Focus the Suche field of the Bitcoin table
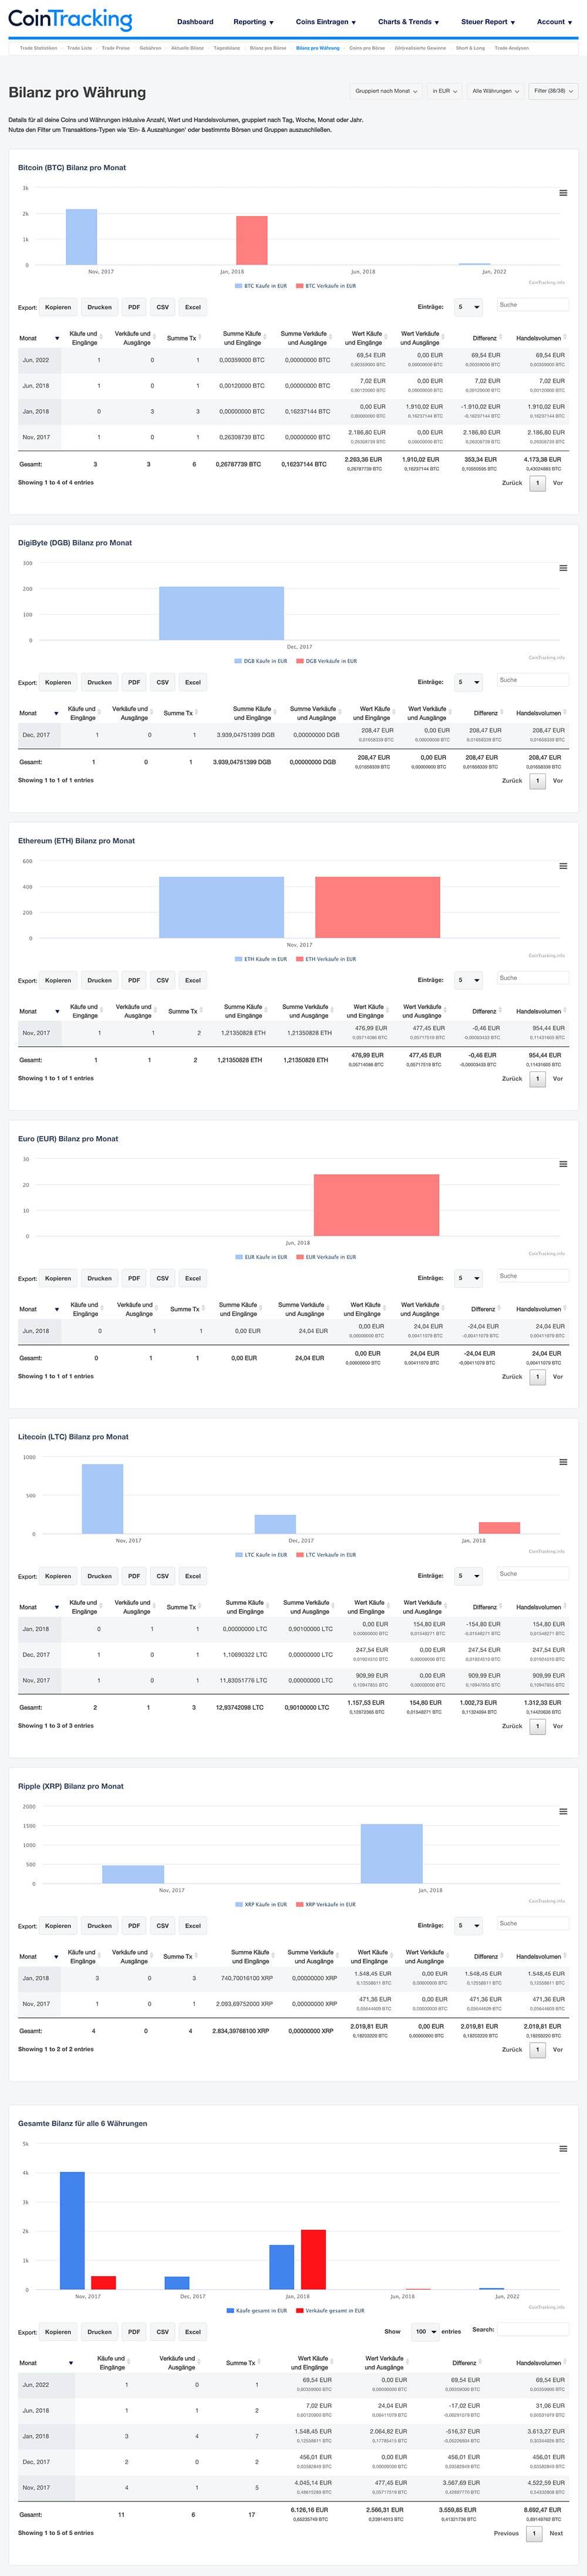 [x=532, y=305]
